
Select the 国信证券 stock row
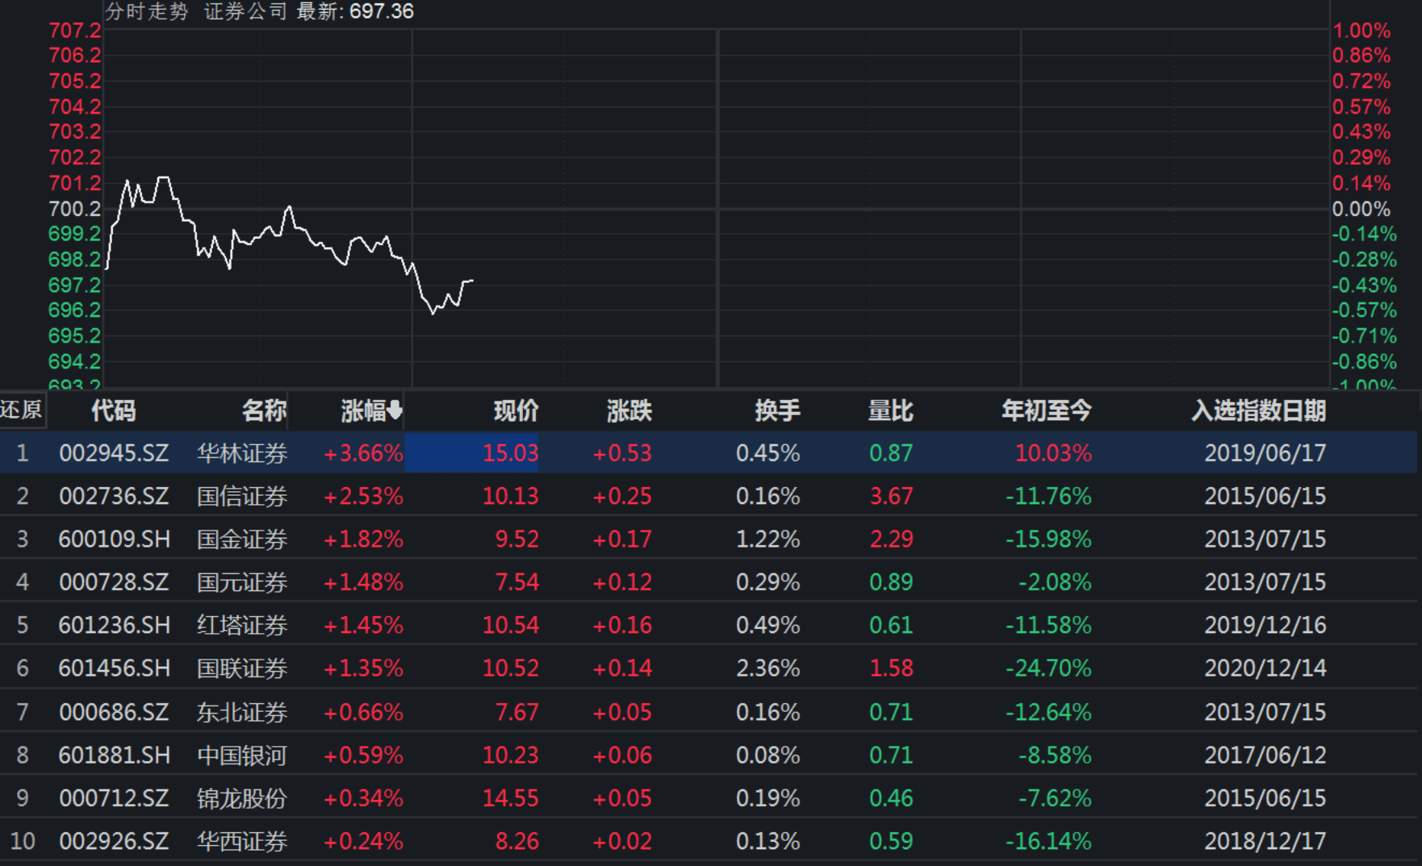241,497
